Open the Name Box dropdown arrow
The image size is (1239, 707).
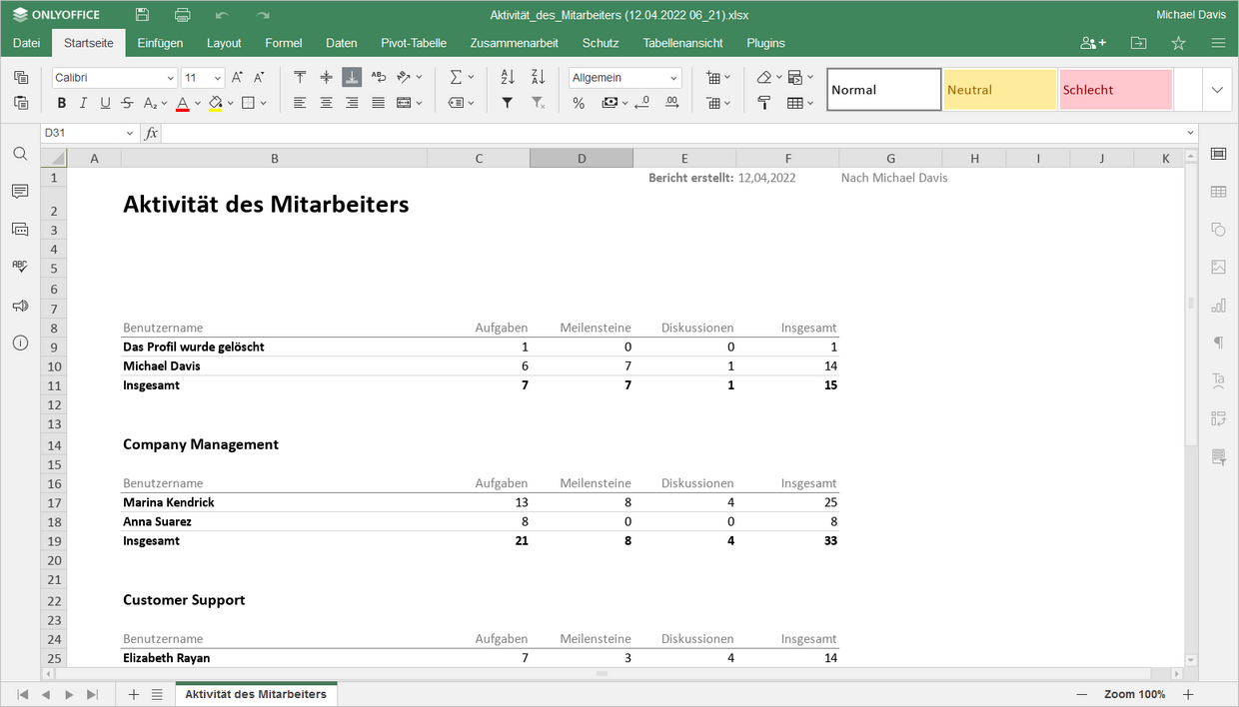130,133
